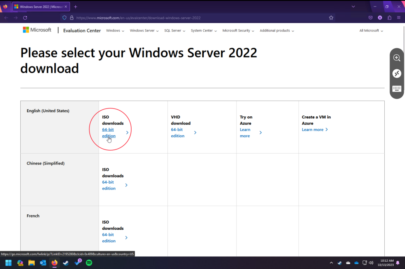Open the SQL Server dropdown
The image size is (405, 269).
(174, 30)
